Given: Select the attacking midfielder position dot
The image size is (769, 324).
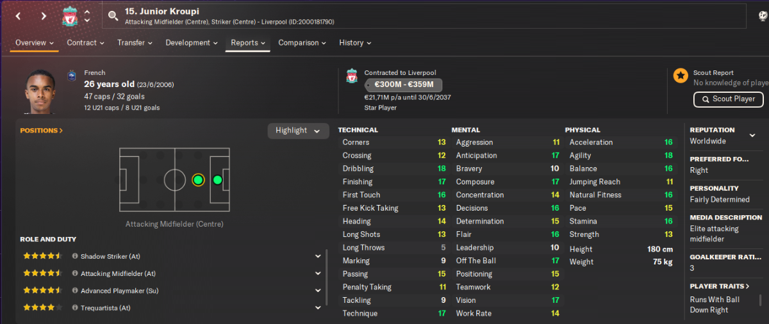Looking at the screenshot, I should point(198,180).
